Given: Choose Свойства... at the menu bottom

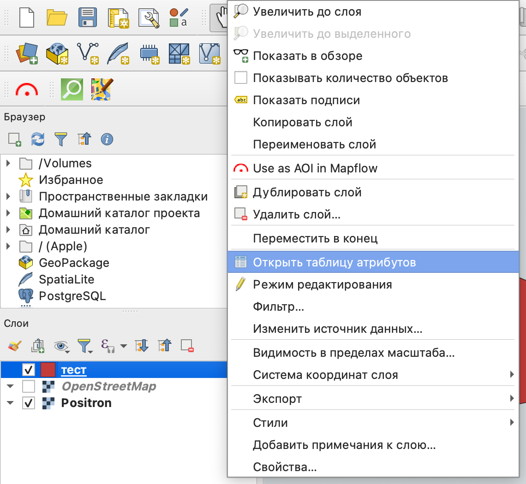Looking at the screenshot, I should 285,467.
